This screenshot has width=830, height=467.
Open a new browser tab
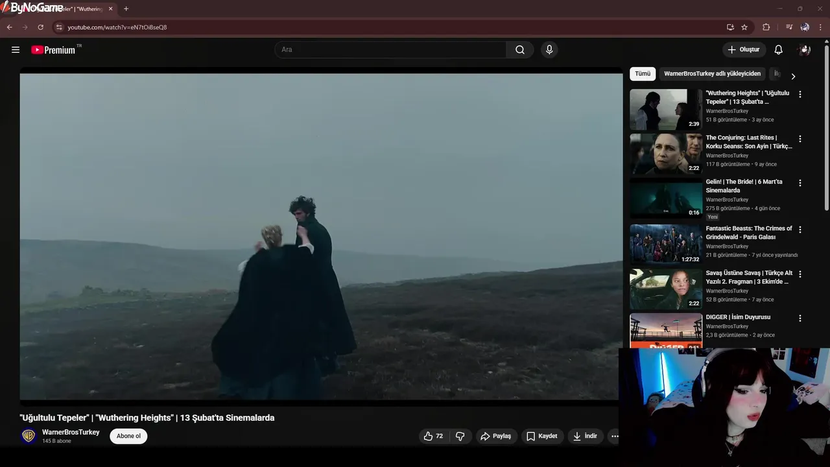(126, 9)
